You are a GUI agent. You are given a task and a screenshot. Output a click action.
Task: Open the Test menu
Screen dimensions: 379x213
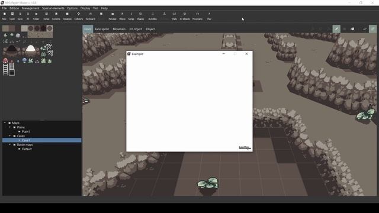coord(96,8)
